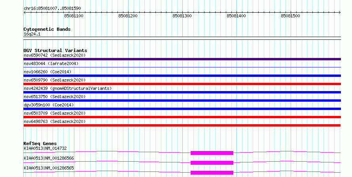Click the Cytogenetic Bands track heading
This screenshot has height=177, width=352.
(x=47, y=29)
